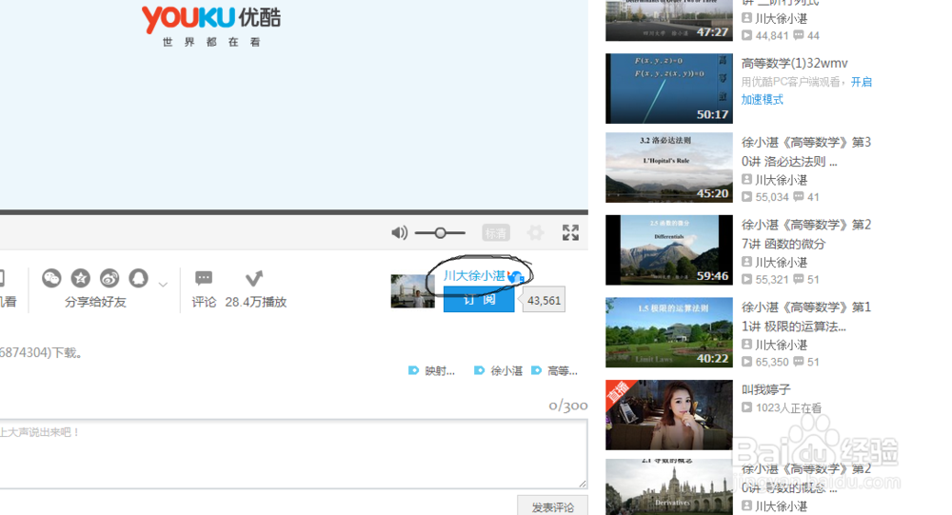View the 43,561 subscriber count
Viewport: 952px width, 515px height.
pos(544,300)
